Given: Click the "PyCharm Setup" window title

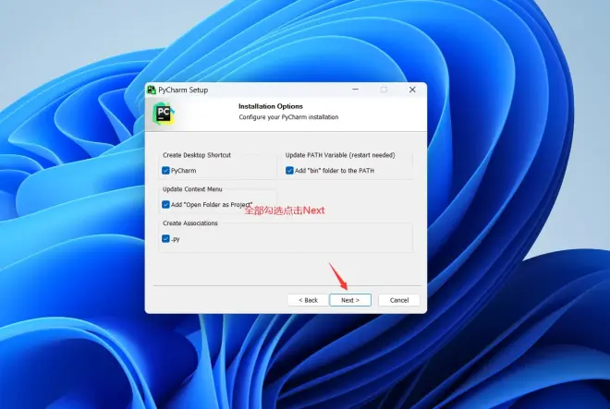Looking at the screenshot, I should 183,90.
